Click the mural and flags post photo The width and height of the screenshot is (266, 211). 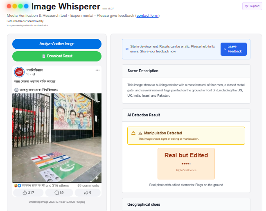click(57, 137)
